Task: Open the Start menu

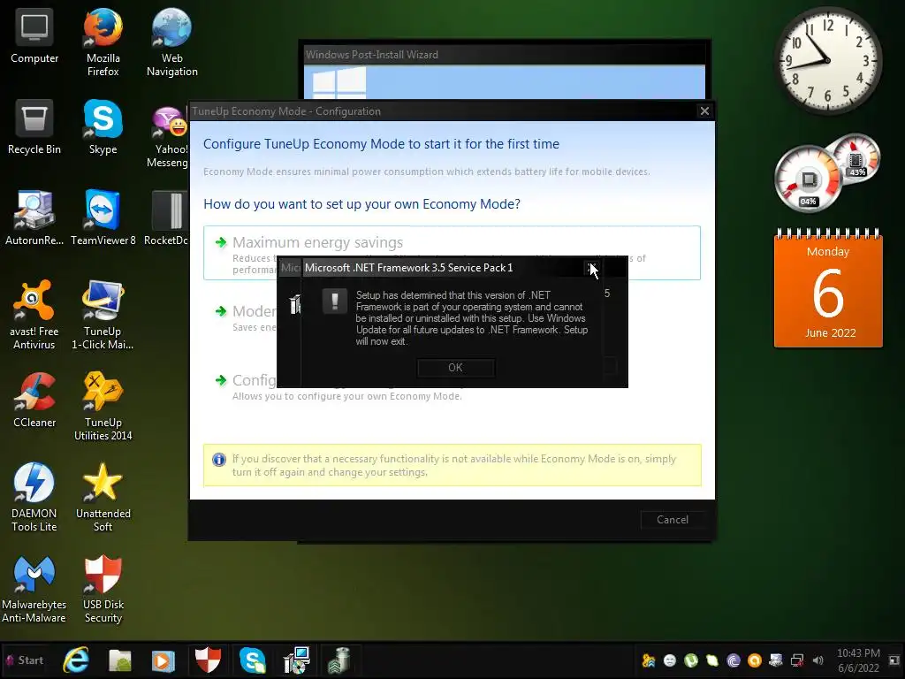Action: 24,660
